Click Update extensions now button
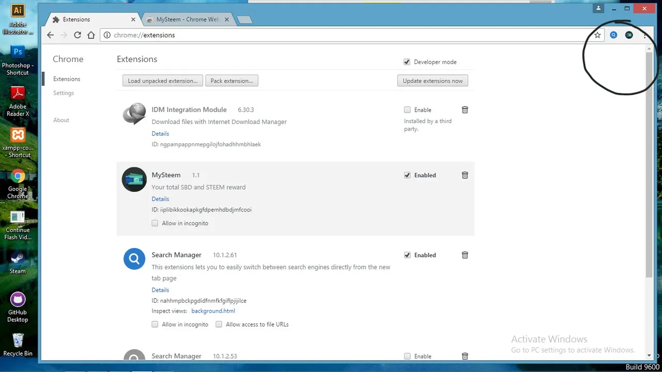This screenshot has height=372, width=662. point(432,81)
